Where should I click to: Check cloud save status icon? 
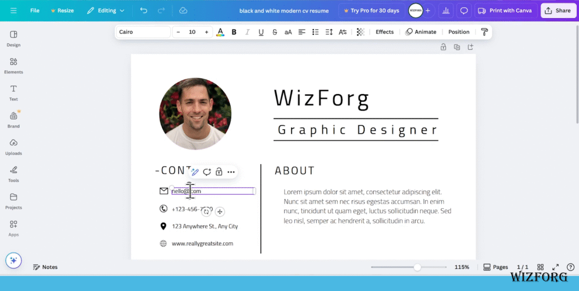click(183, 11)
